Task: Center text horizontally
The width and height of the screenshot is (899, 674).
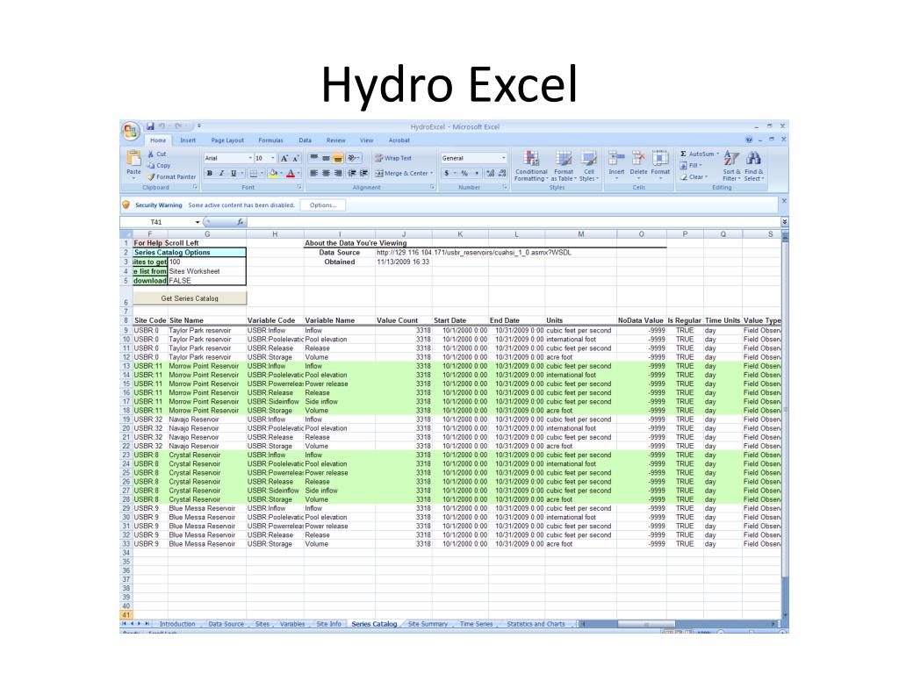Action: (x=326, y=173)
